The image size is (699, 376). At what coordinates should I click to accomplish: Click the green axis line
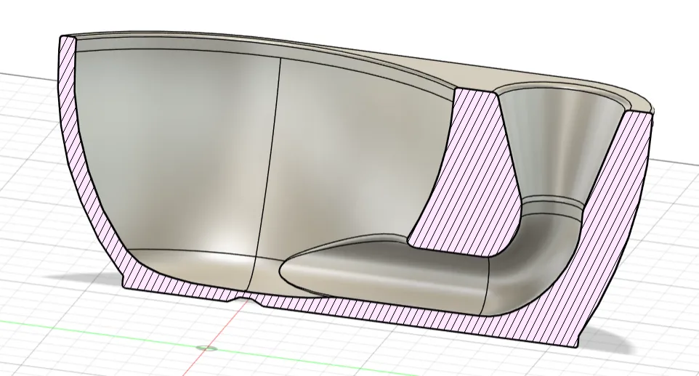pyautogui.click(x=134, y=335)
